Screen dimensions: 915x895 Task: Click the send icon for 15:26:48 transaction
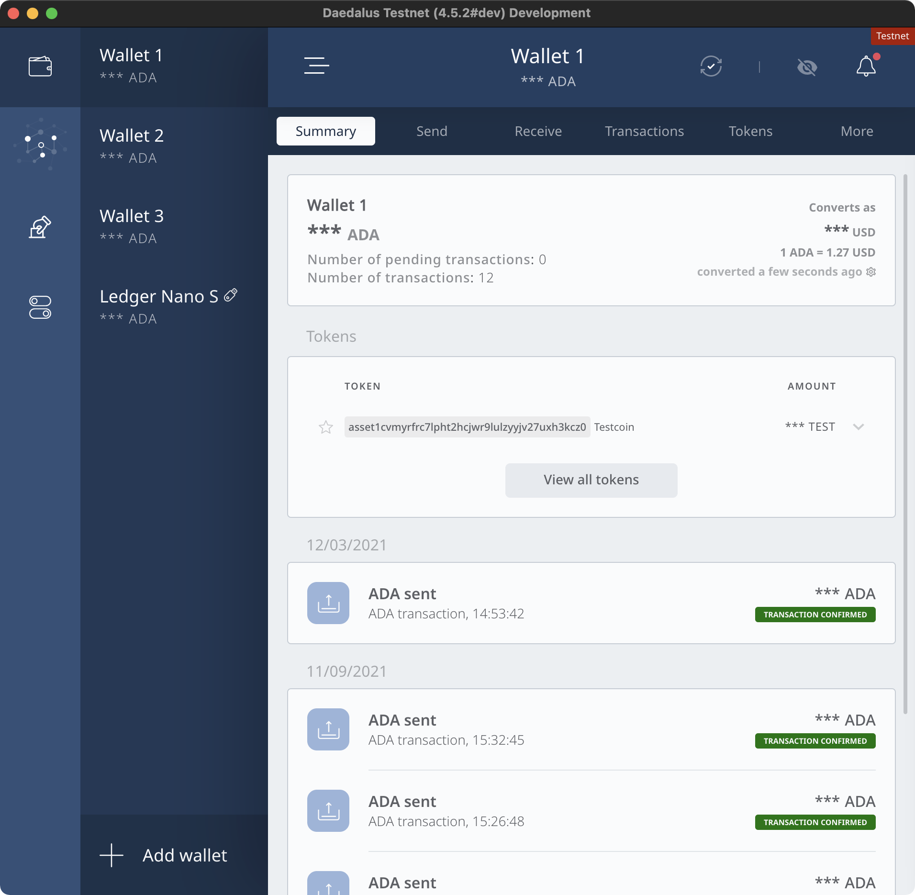tap(328, 811)
